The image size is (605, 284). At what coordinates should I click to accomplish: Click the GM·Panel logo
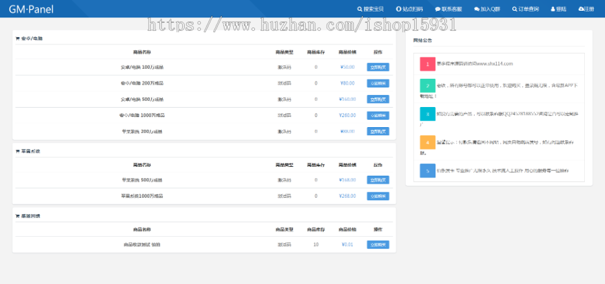click(31, 9)
